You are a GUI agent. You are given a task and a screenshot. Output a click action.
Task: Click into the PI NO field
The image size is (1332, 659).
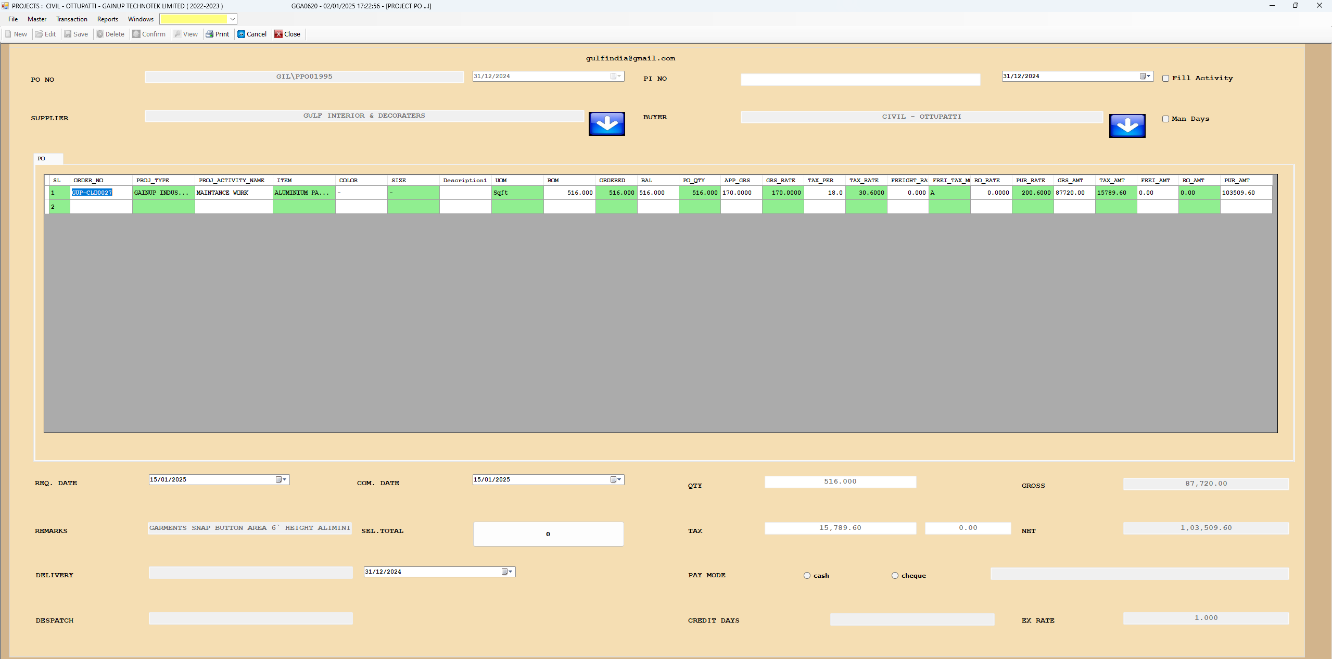[x=860, y=80]
